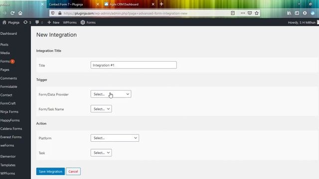Open Everest Forms in sidebar
The height and width of the screenshot is (179, 319).
pyautogui.click(x=11, y=137)
